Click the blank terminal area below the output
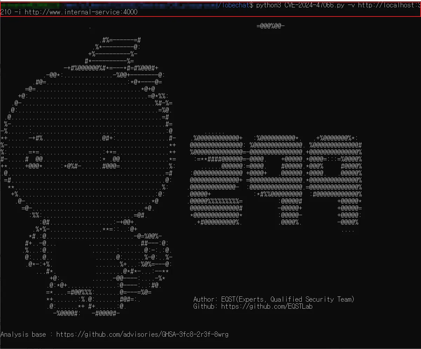Image resolution: width=421 pixels, height=349 pixels. tap(210, 345)
